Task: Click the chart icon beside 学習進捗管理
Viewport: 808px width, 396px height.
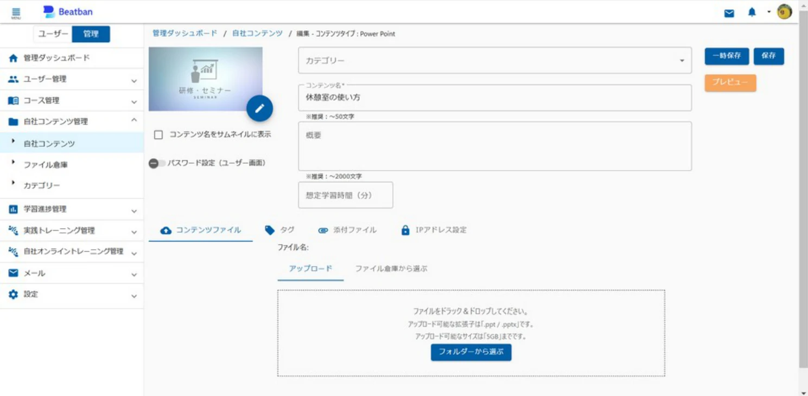Action: [14, 209]
